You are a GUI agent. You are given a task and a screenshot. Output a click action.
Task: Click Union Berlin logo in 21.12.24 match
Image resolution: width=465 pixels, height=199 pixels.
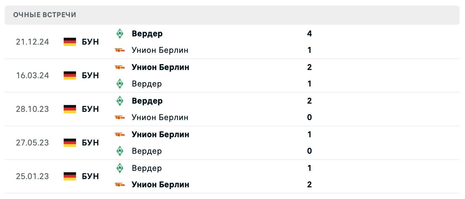coord(120,50)
